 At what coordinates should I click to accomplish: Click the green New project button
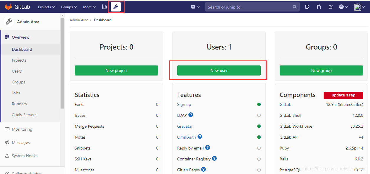116,70
